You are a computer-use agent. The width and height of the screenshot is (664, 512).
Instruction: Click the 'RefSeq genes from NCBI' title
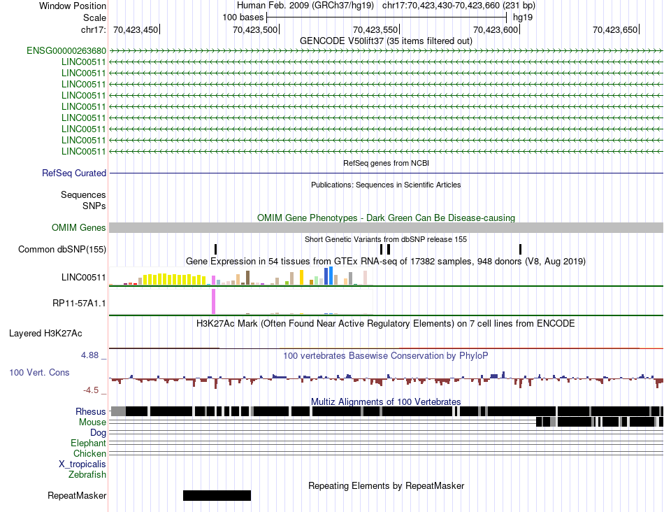click(x=386, y=163)
